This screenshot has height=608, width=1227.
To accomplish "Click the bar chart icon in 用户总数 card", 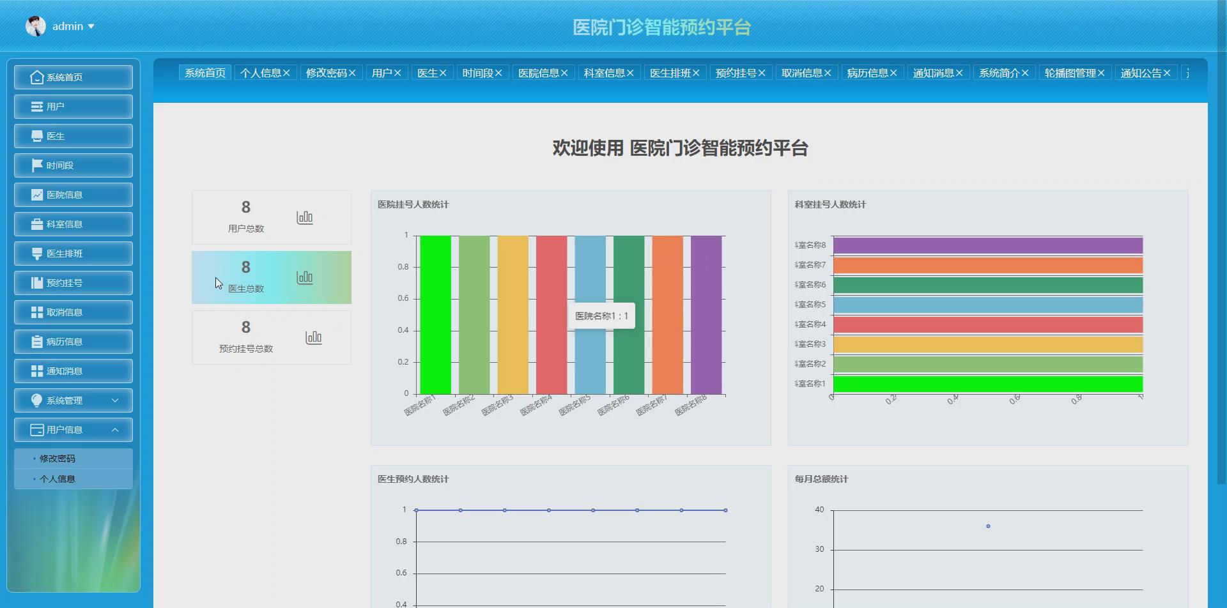I will click(305, 218).
